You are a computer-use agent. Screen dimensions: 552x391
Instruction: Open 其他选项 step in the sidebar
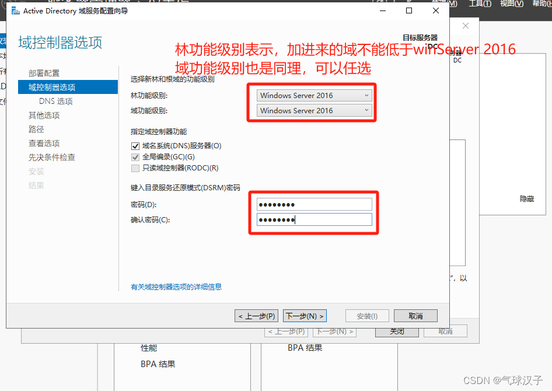pyautogui.click(x=44, y=116)
